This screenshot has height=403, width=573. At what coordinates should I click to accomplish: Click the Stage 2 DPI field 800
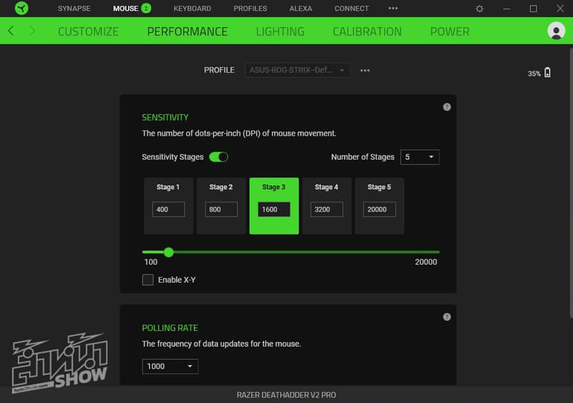(221, 209)
